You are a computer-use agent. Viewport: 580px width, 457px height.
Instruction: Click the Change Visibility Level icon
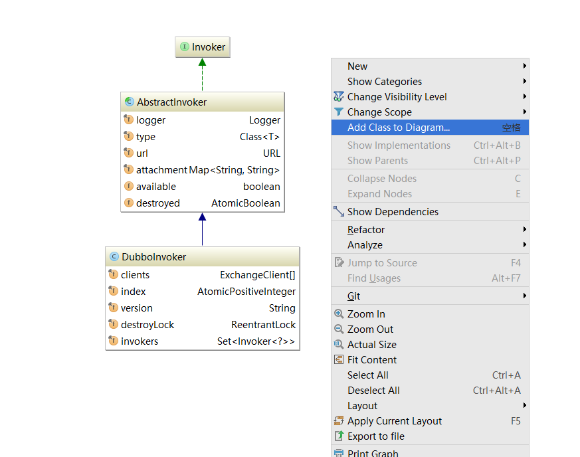pyautogui.click(x=338, y=96)
